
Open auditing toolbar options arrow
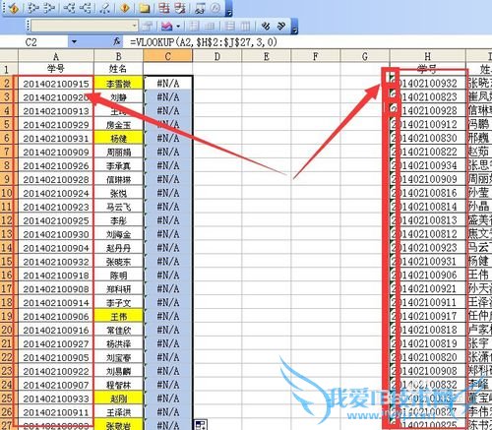pos(229,10)
